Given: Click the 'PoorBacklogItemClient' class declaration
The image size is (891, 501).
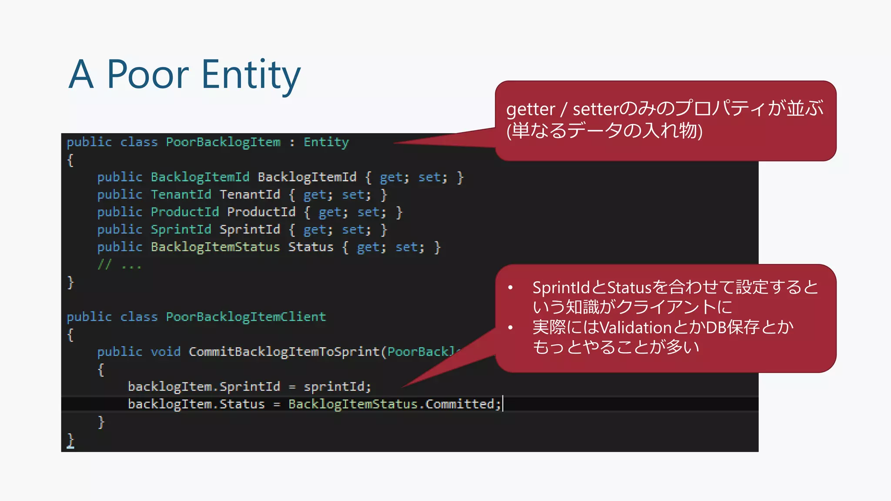Looking at the screenshot, I should click(x=196, y=317).
